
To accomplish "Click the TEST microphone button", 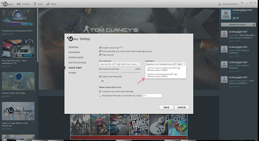I will (103, 81).
